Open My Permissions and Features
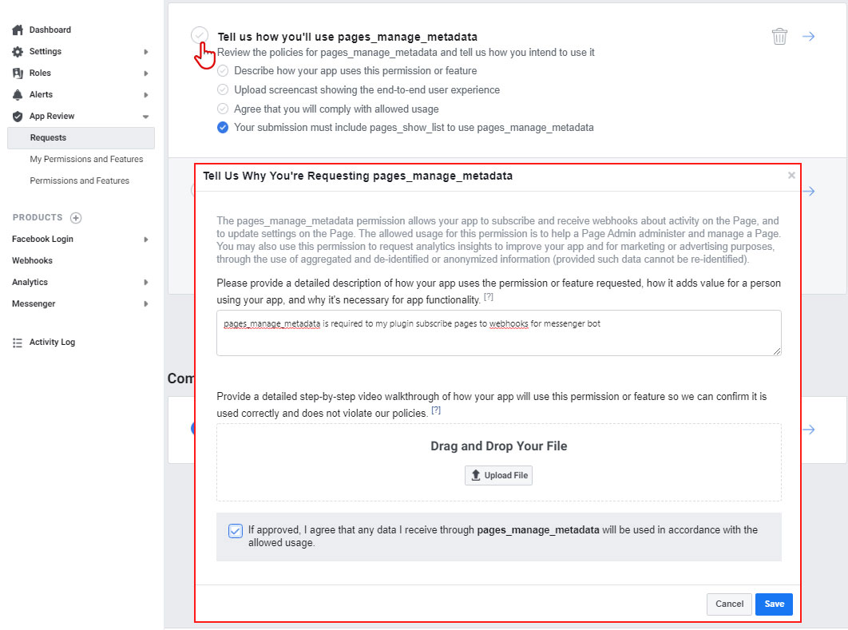The width and height of the screenshot is (848, 630). 86,159
